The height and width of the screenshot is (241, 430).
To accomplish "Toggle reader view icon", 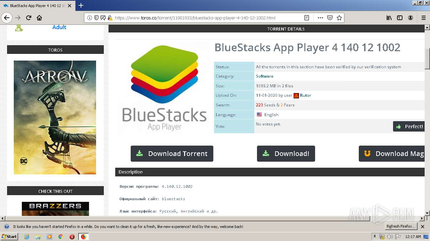I will [307, 18].
